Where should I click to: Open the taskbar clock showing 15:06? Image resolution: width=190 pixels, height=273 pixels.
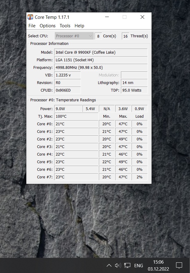(158, 265)
